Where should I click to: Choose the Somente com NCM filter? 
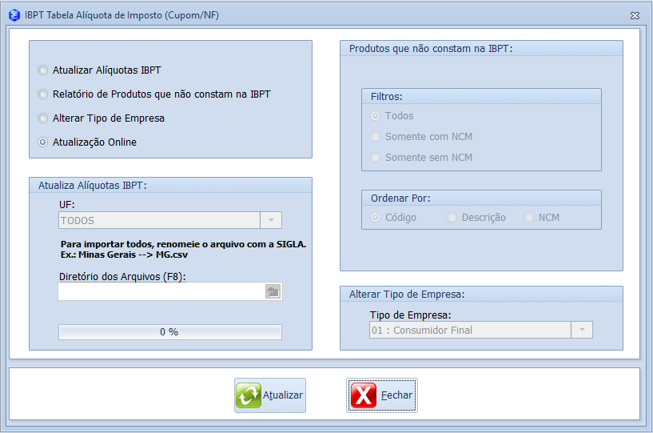pos(376,137)
